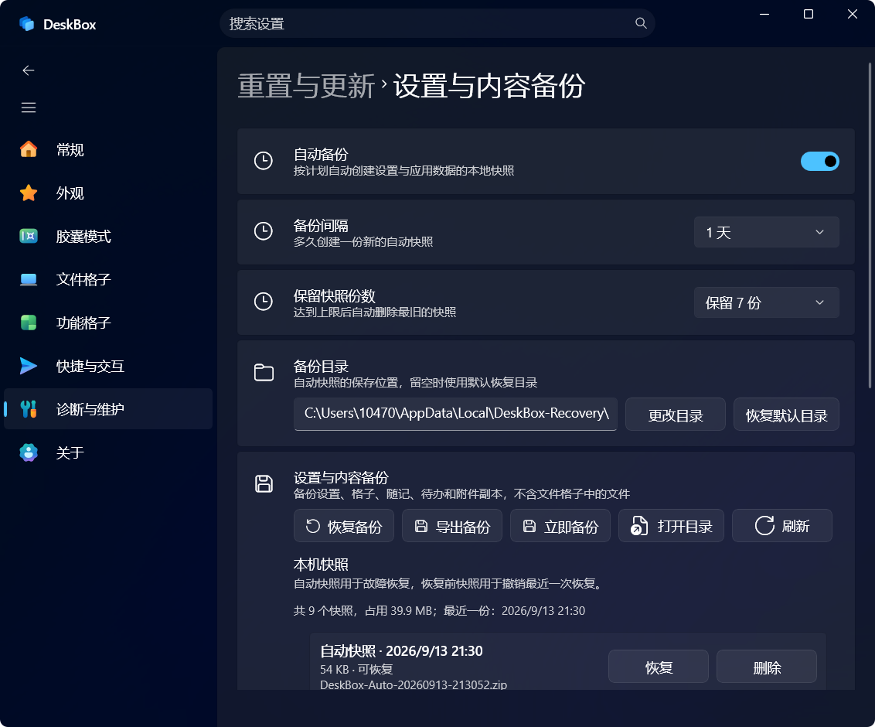Click the backup directory path field
Viewport: 875px width, 727px height.
[x=455, y=415]
